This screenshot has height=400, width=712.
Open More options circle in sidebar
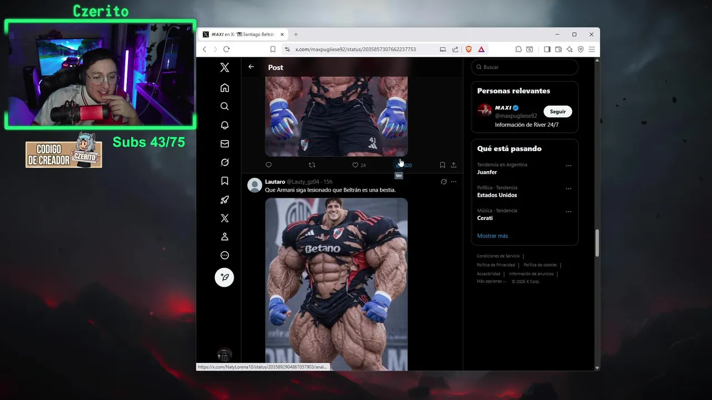[x=225, y=255]
